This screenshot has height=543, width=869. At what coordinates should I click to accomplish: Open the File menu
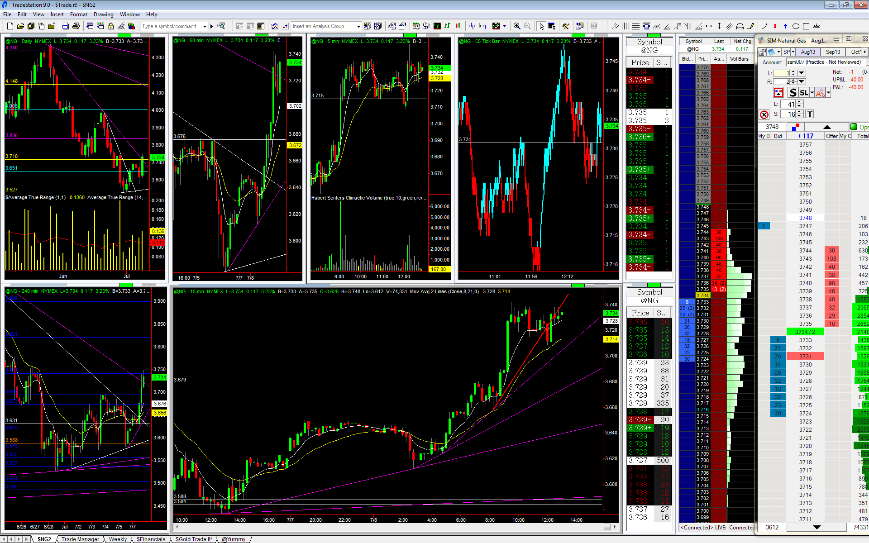pyautogui.click(x=7, y=14)
